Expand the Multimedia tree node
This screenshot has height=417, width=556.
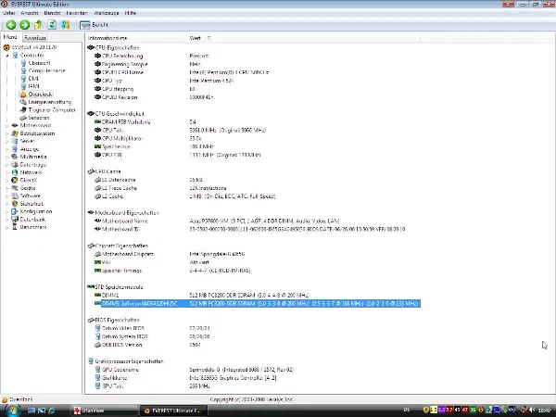[x=6, y=157]
